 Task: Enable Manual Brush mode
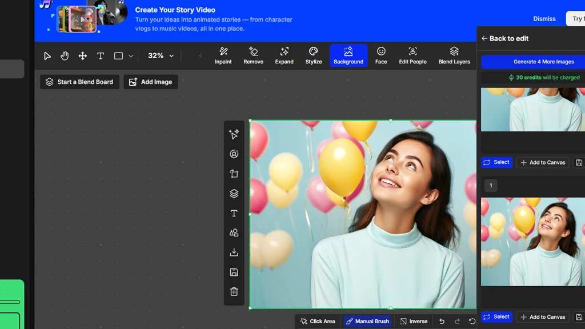367,321
